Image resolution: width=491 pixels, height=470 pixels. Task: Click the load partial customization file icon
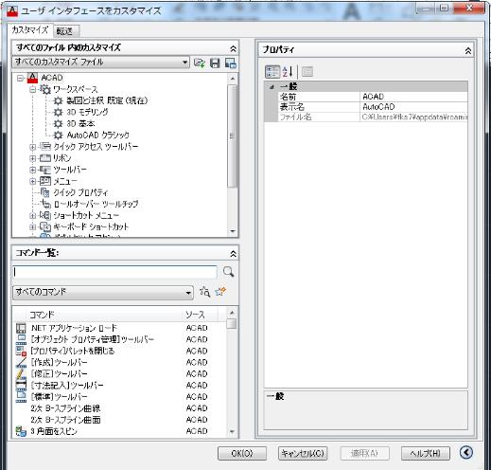coord(200,63)
